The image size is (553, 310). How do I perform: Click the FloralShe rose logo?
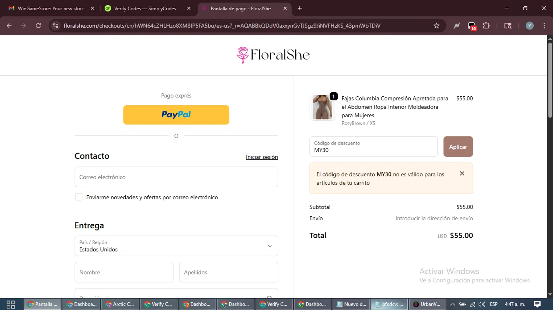[273, 55]
